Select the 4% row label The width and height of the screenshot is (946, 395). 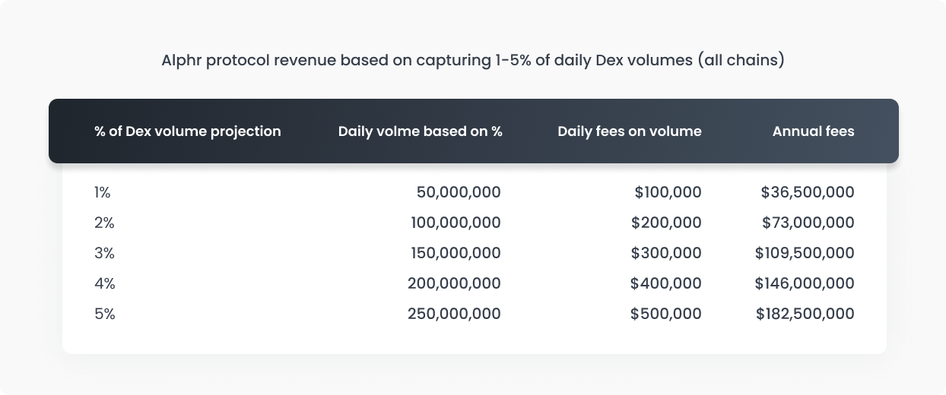[104, 284]
